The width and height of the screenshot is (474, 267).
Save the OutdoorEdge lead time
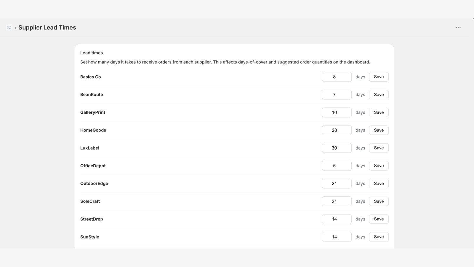click(x=379, y=184)
